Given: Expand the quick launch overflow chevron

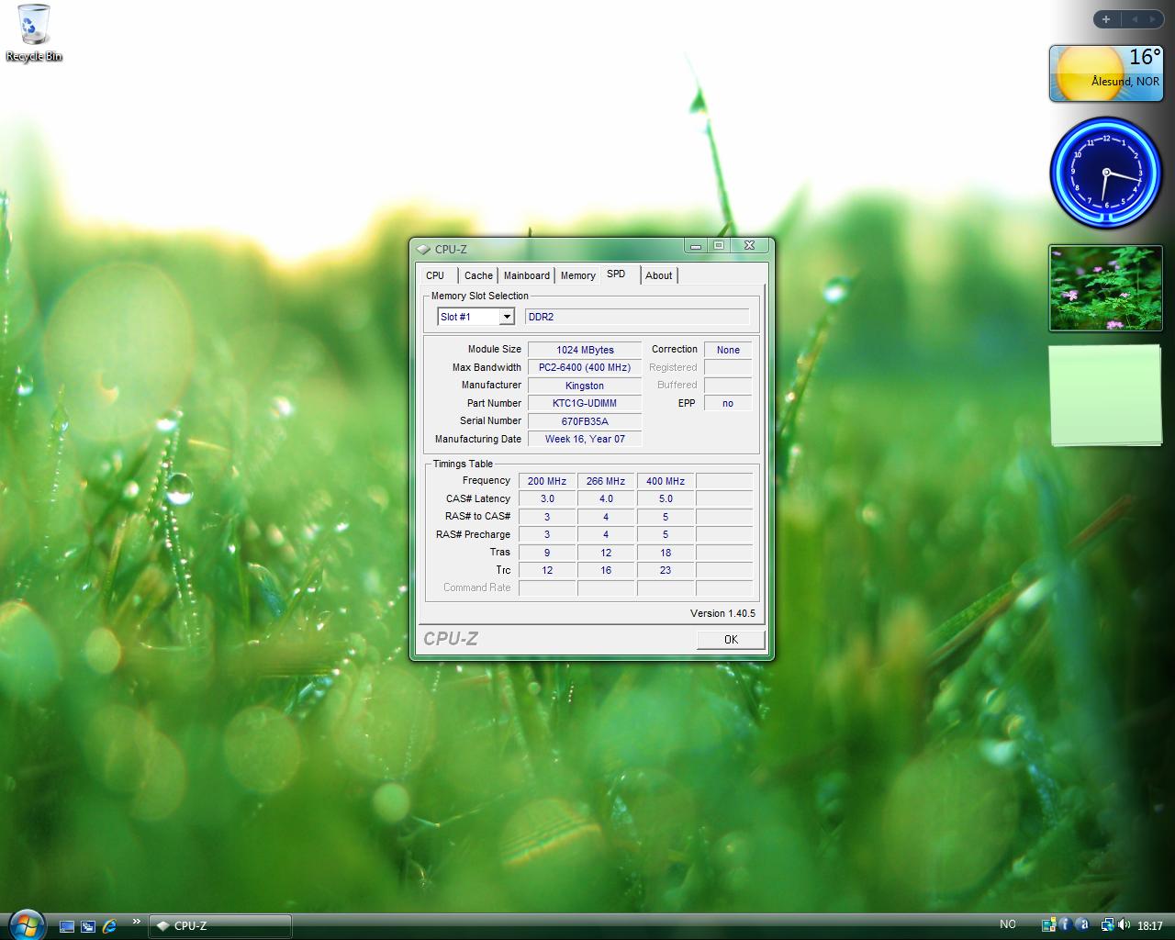Looking at the screenshot, I should 136,922.
